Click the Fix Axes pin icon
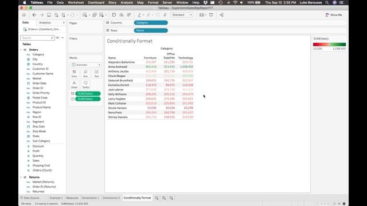The width and height of the screenshot is (367, 206). (165, 15)
